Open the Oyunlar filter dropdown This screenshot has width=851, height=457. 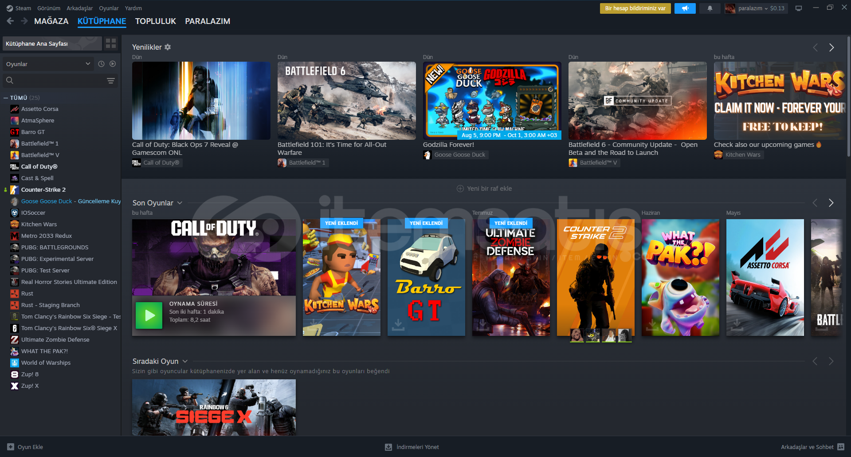coord(48,64)
